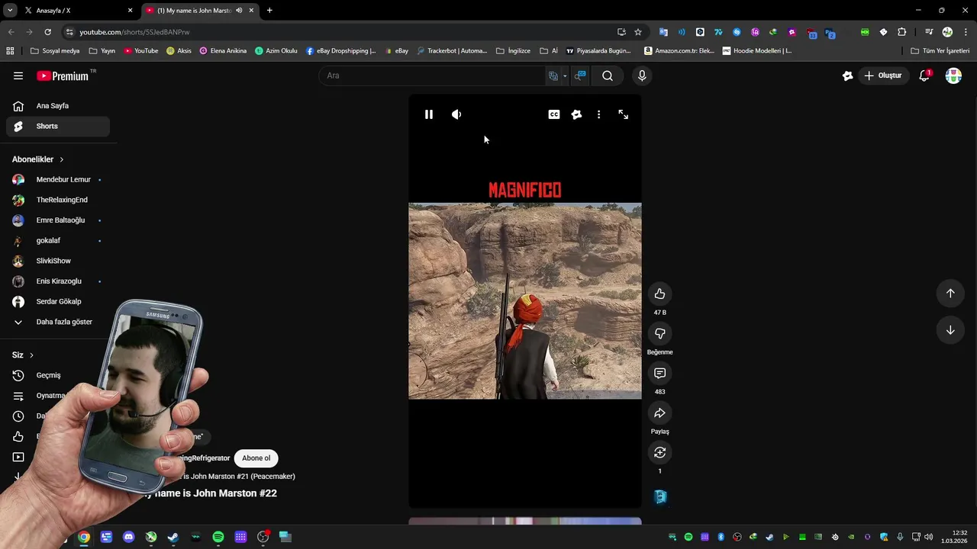The image size is (977, 549).
Task: Open a new Chrome tab
Action: 269,11
